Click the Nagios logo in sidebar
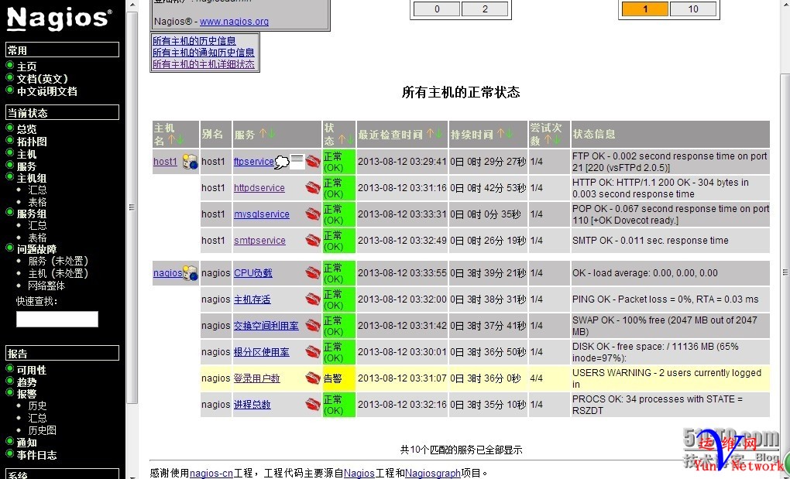The width and height of the screenshot is (790, 479). point(60,19)
